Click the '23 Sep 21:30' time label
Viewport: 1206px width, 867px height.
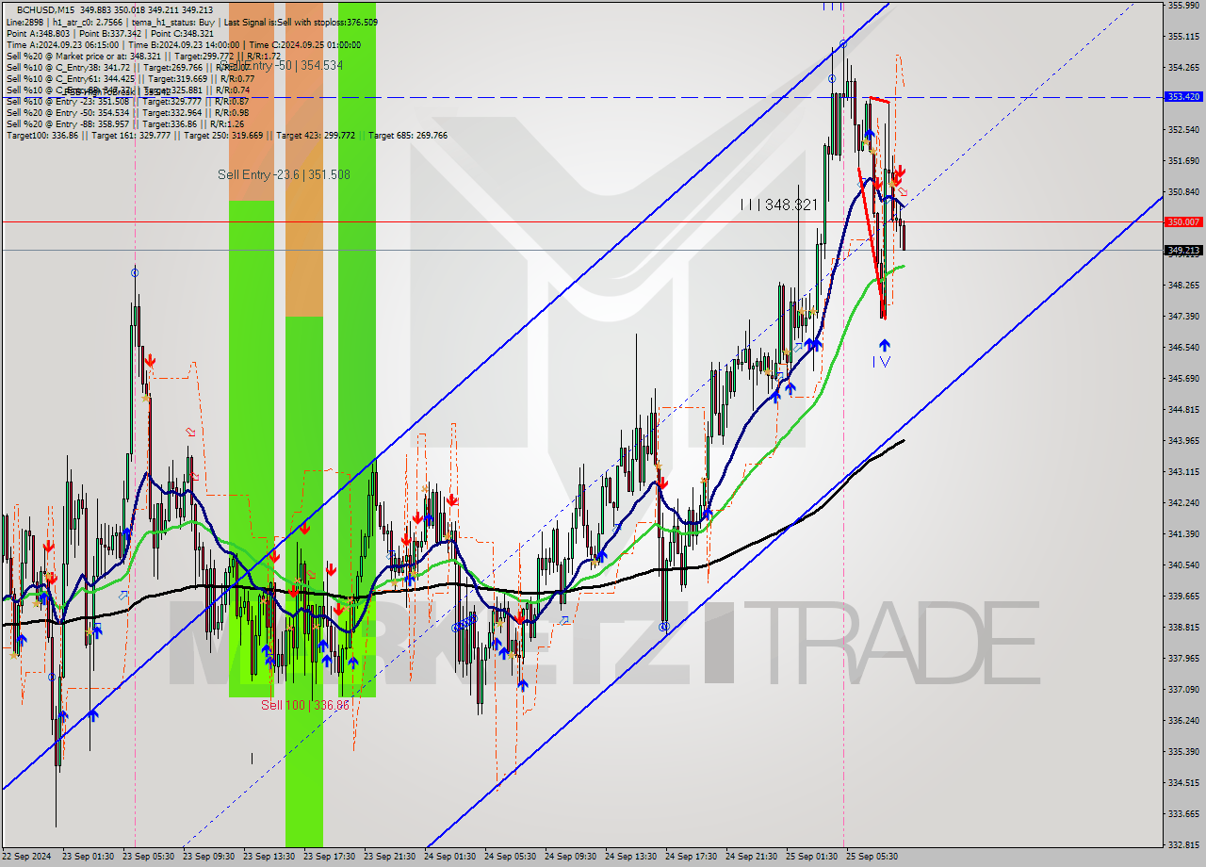click(x=389, y=857)
